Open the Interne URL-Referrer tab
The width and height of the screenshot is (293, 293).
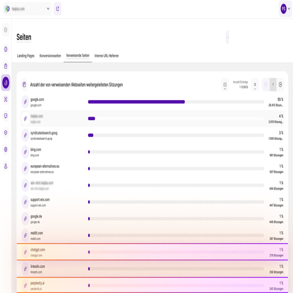coord(106,56)
